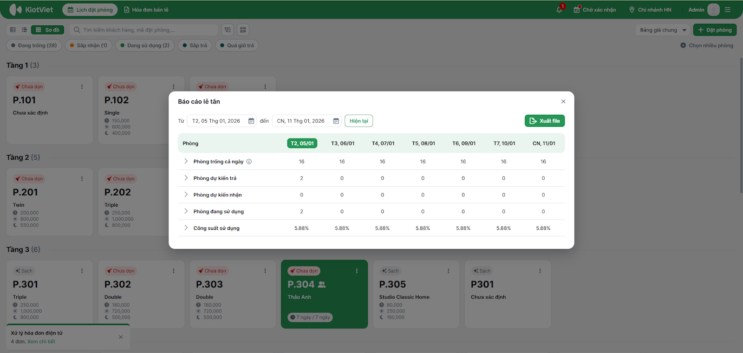Click the 5.88% value under T4, 07/01
The image size is (743, 353).
[x=382, y=228]
